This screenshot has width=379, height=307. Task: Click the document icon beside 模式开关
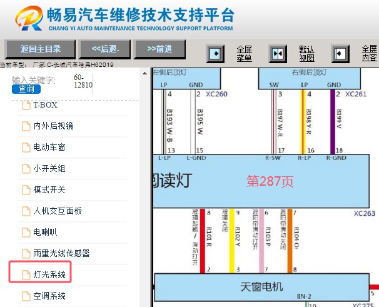26,190
